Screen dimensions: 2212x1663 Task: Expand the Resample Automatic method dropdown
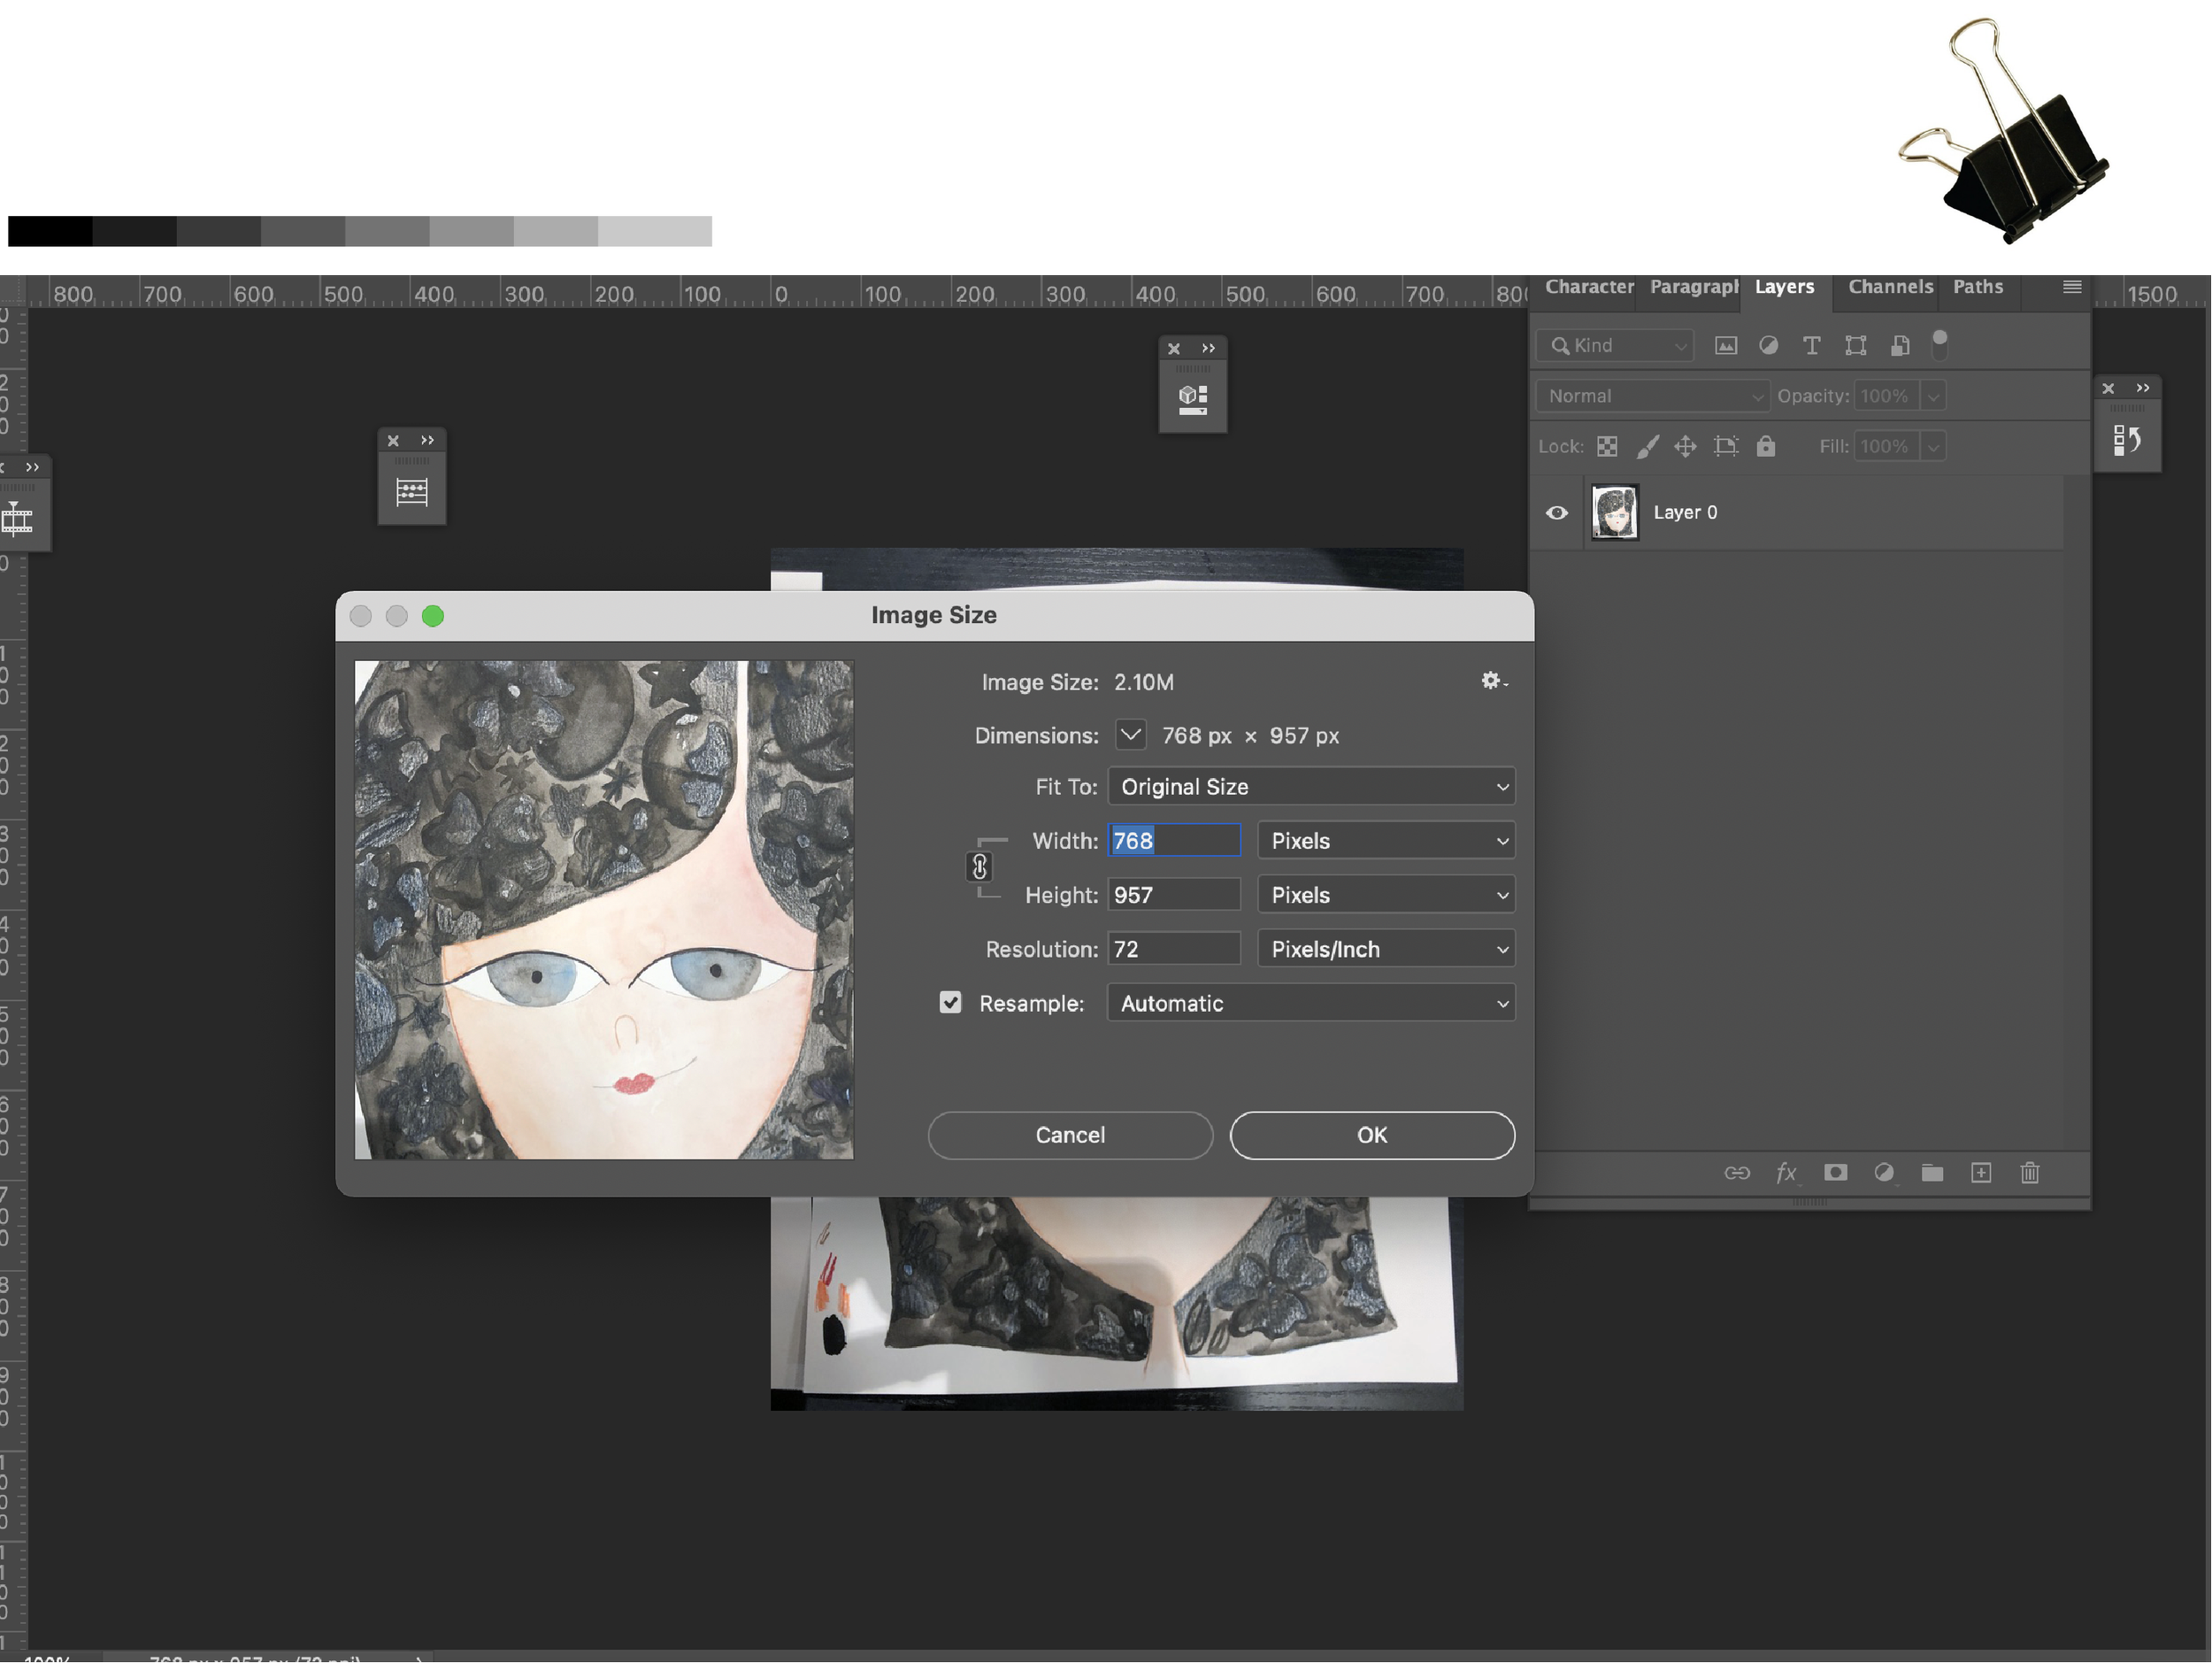(1311, 1003)
